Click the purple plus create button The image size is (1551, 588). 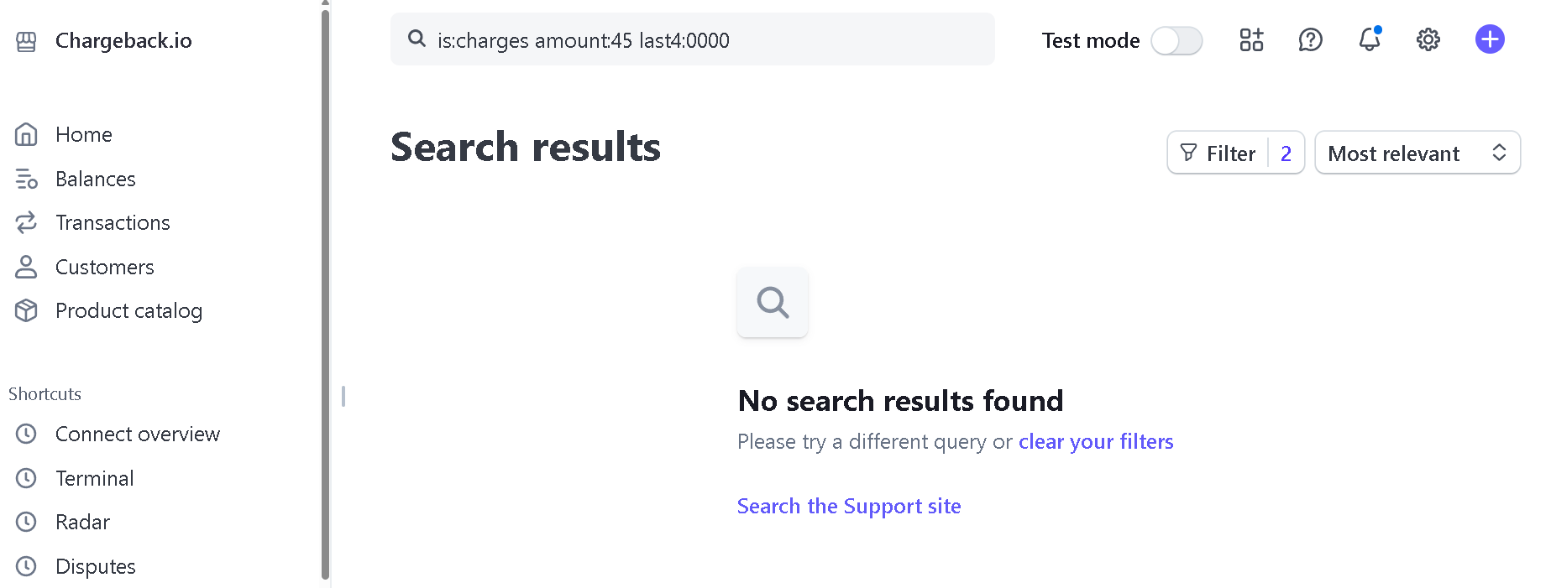(x=1490, y=39)
